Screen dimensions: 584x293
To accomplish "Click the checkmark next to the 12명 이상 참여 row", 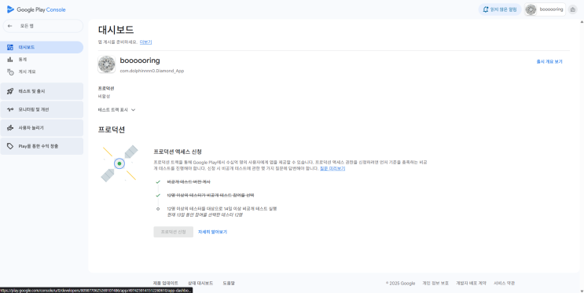I will 158,195.
